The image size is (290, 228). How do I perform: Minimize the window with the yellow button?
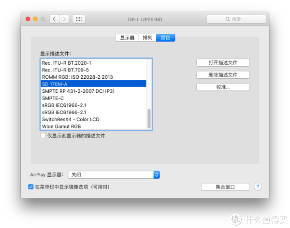(x=35, y=19)
